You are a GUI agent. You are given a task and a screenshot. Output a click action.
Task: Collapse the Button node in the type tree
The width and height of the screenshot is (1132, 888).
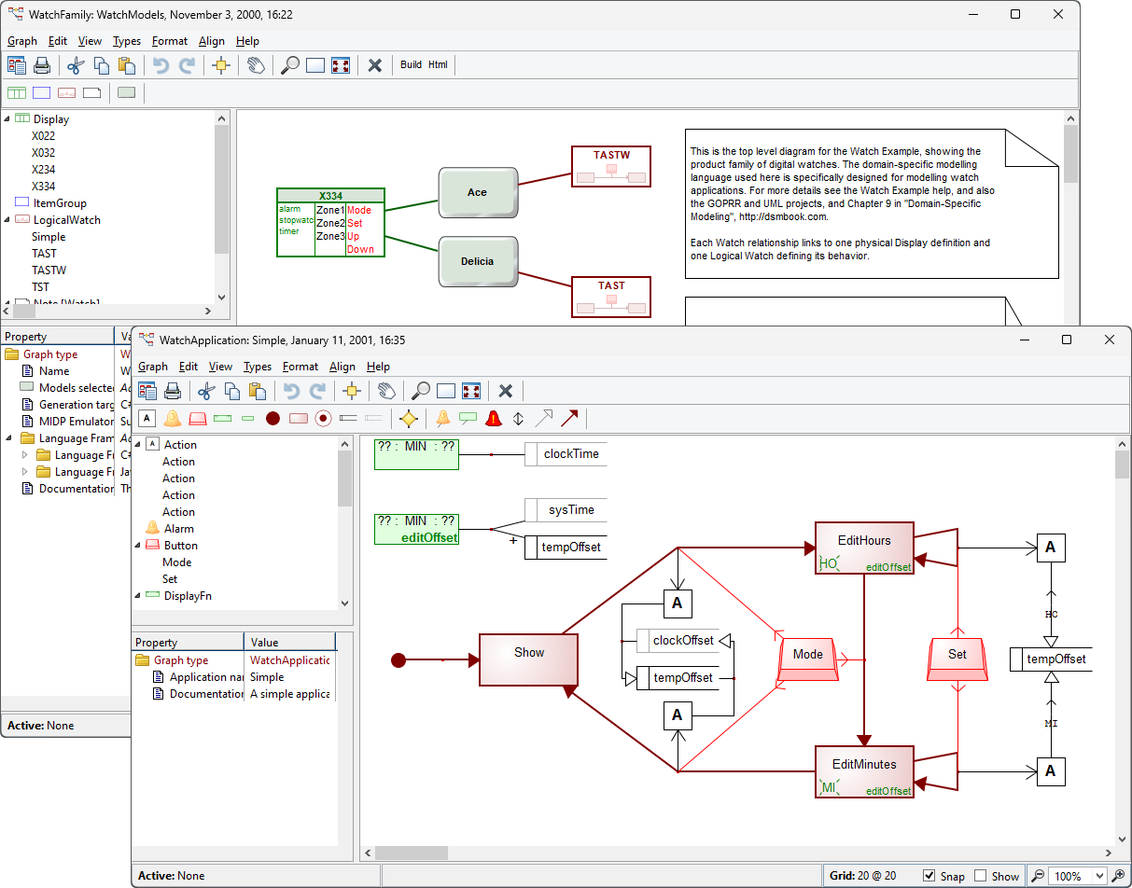pyautogui.click(x=138, y=545)
